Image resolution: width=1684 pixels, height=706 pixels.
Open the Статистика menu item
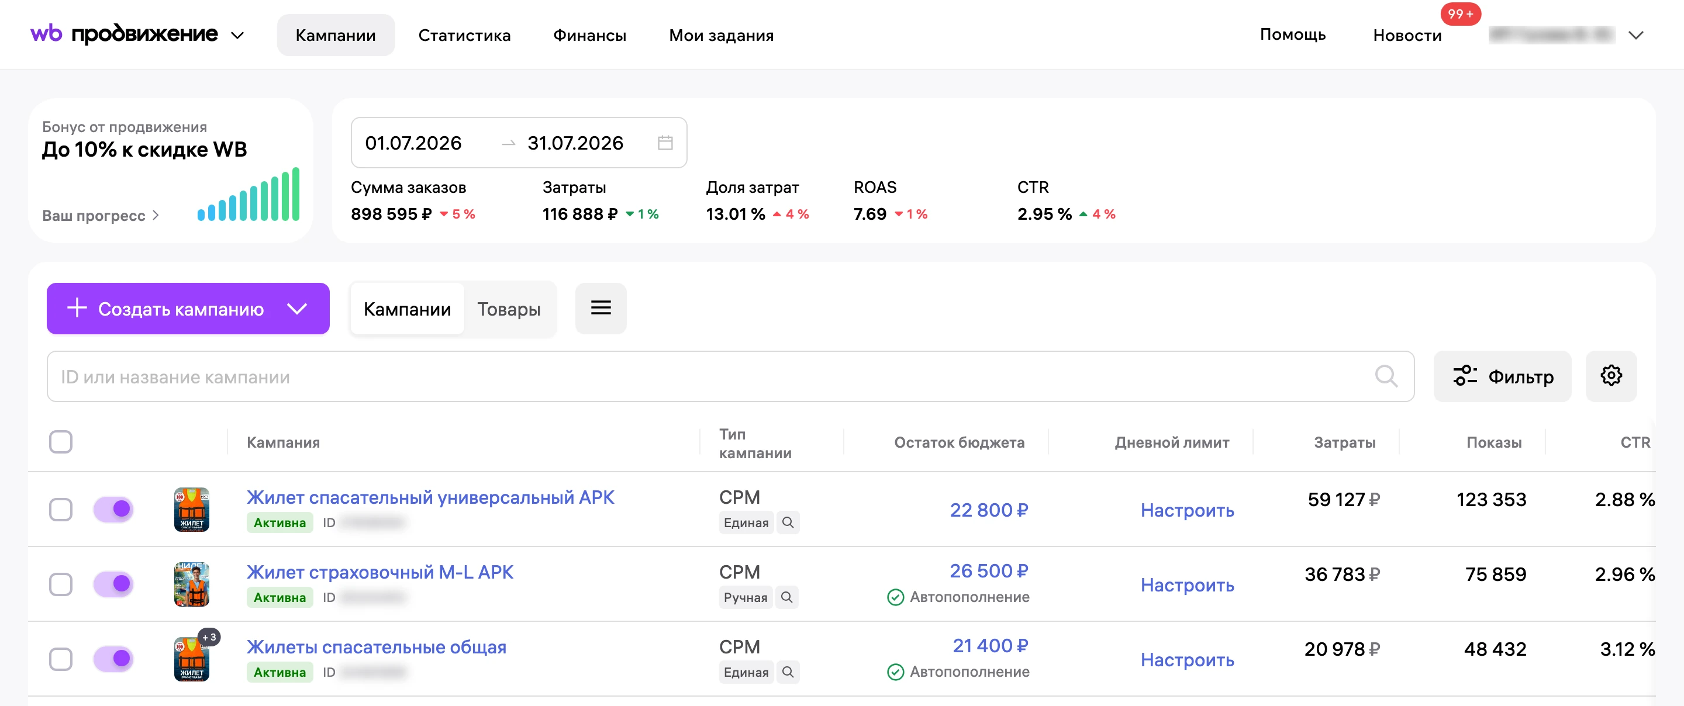(464, 35)
